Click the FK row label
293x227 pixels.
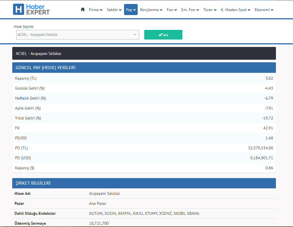pyautogui.click(x=17, y=128)
